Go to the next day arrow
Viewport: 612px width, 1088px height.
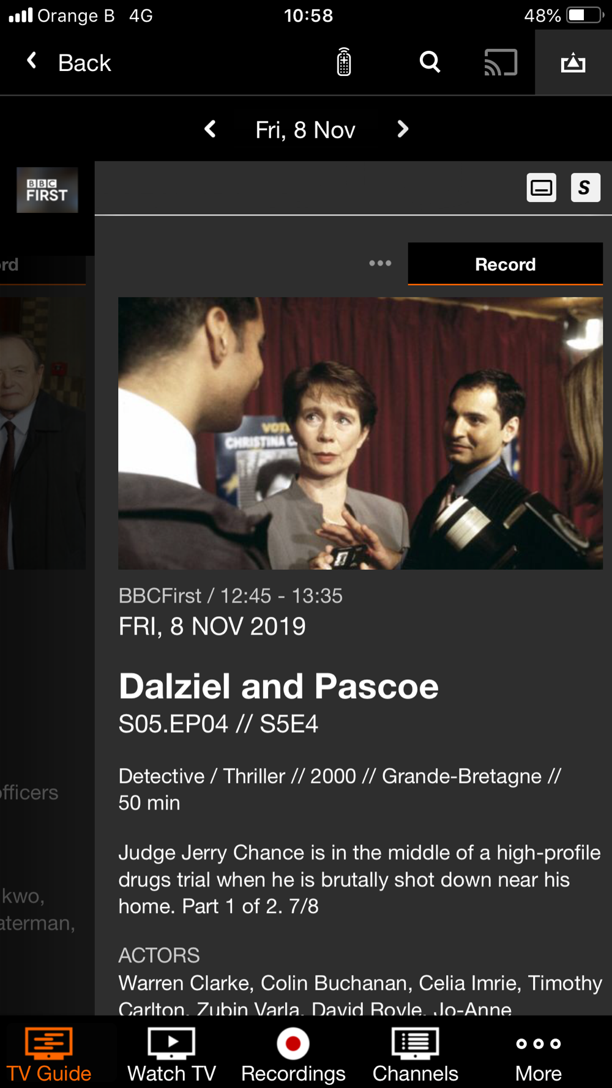coord(402,129)
